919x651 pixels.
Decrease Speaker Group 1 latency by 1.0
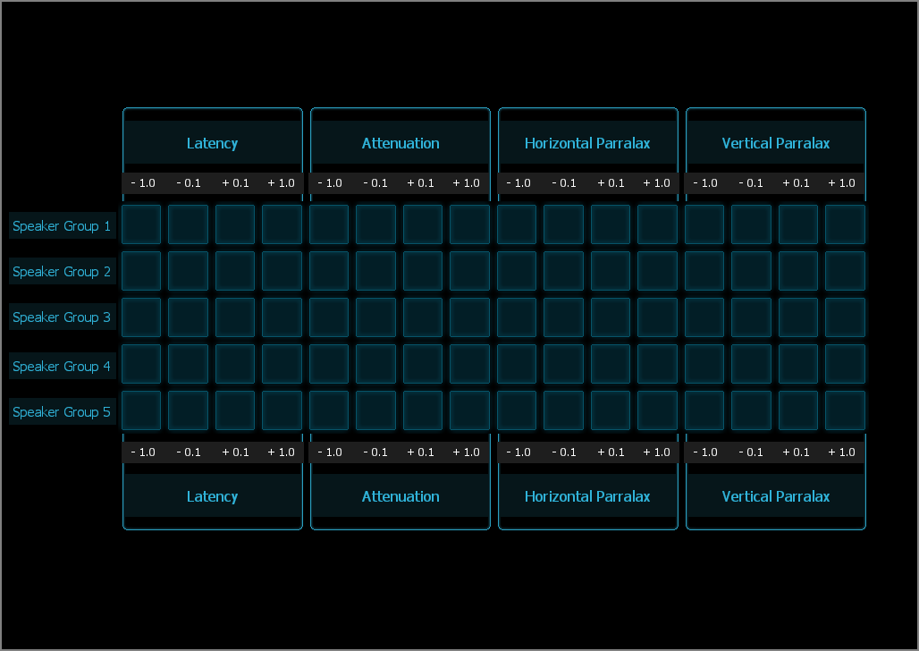point(141,224)
